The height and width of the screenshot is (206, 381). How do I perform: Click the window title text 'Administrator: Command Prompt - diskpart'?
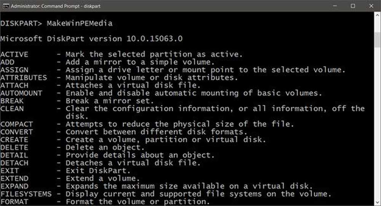coord(56,6)
